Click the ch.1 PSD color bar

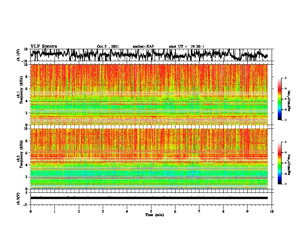[279, 99]
